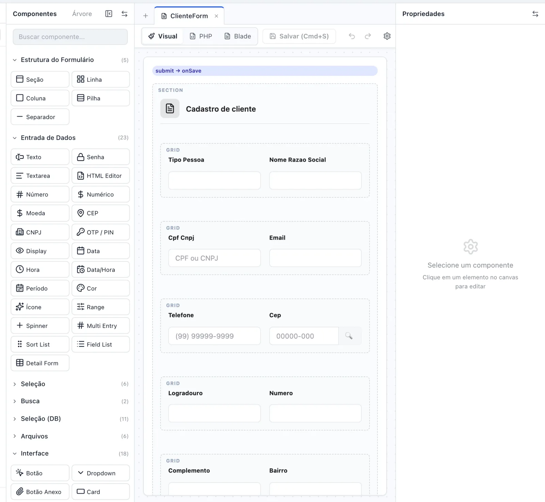Pick the HTML Editor component

[100, 176]
